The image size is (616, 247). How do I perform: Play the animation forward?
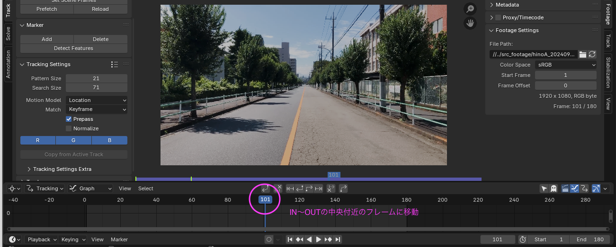tap(319, 239)
